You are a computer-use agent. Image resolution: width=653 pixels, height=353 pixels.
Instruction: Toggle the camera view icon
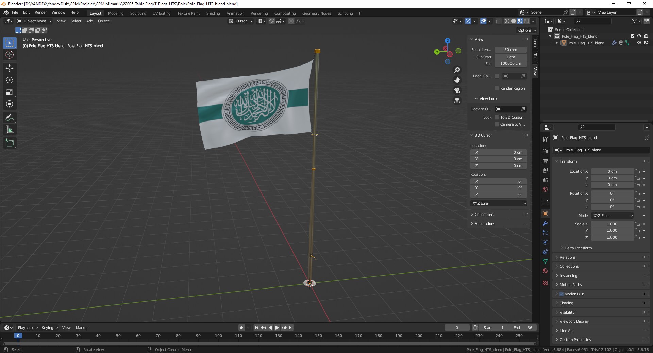pos(457,90)
